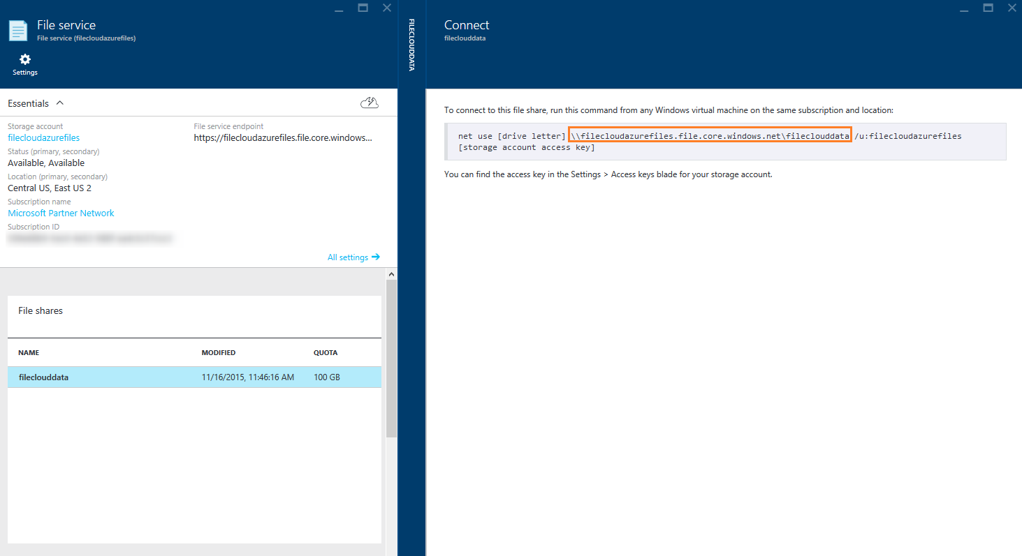Minimize the File service blade
Screen dimensions: 1022x556
339,8
